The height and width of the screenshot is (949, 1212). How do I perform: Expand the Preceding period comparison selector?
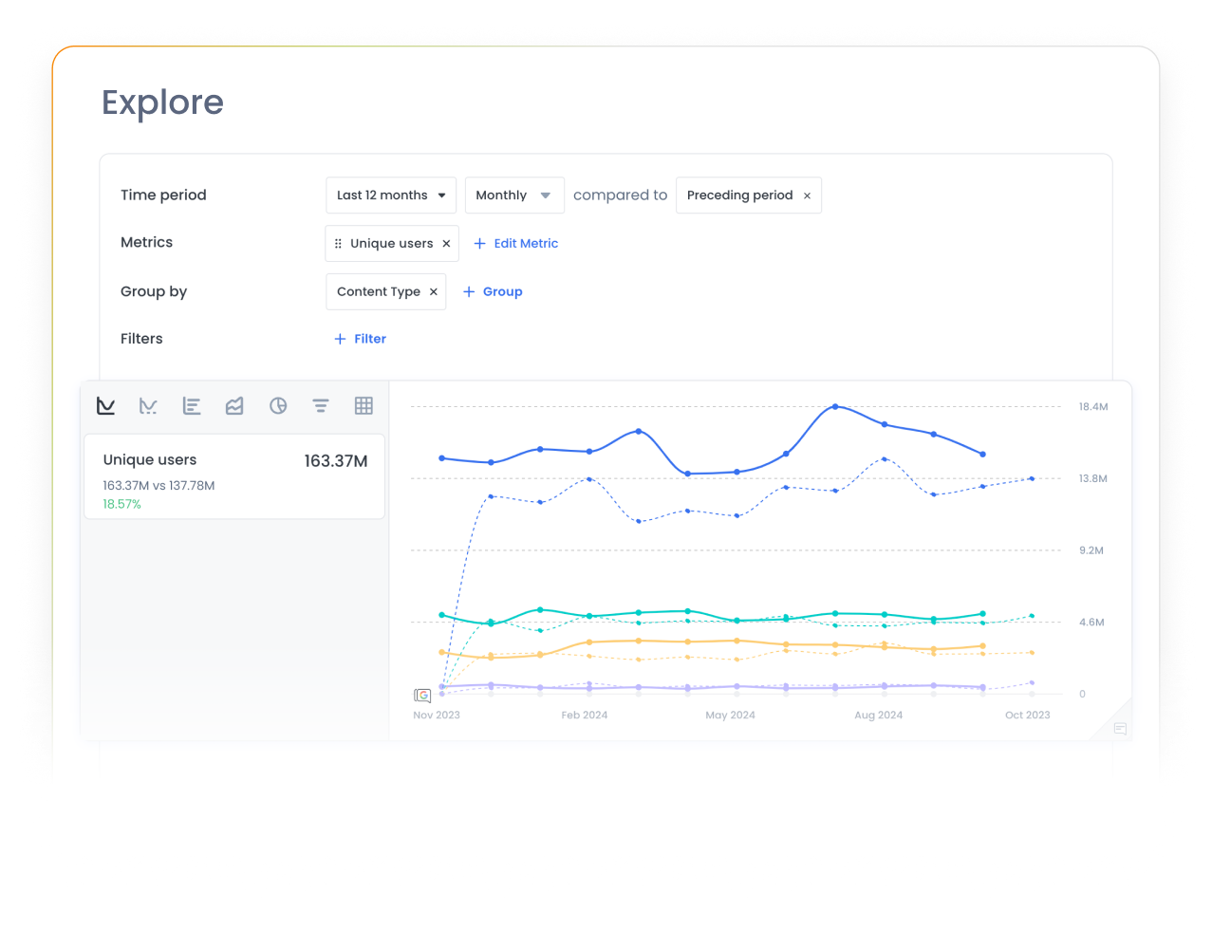click(748, 195)
